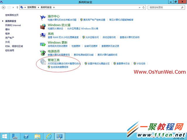Launch PowerShell from the taskbar
This screenshot has height=140, width=187.
[x=26, y=136]
